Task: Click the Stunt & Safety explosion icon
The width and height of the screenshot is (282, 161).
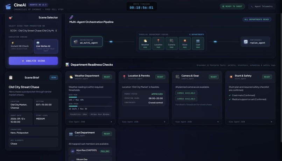Action: [x=231, y=77]
